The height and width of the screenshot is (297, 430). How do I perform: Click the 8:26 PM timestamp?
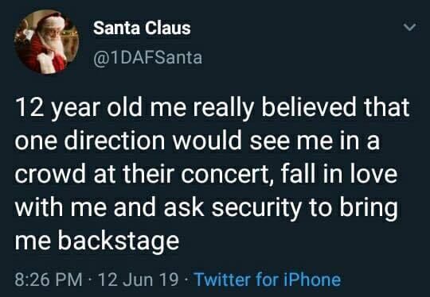point(49,280)
